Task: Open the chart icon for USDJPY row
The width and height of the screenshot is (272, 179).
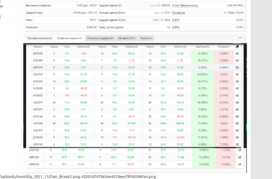Action: pyautogui.click(x=237, y=103)
